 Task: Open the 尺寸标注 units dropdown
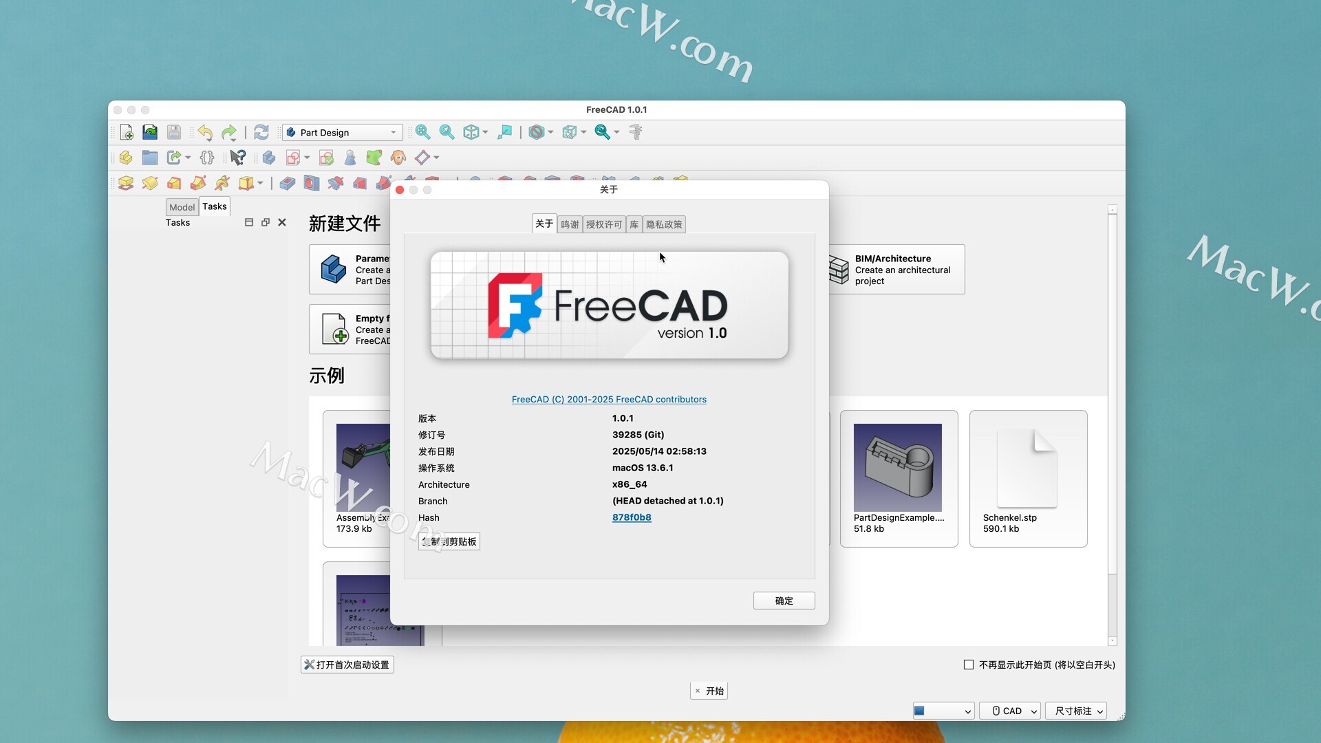point(1076,711)
